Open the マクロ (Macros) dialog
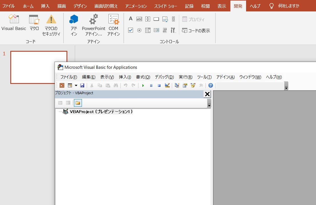This screenshot has width=316, height=205. coord(34,23)
